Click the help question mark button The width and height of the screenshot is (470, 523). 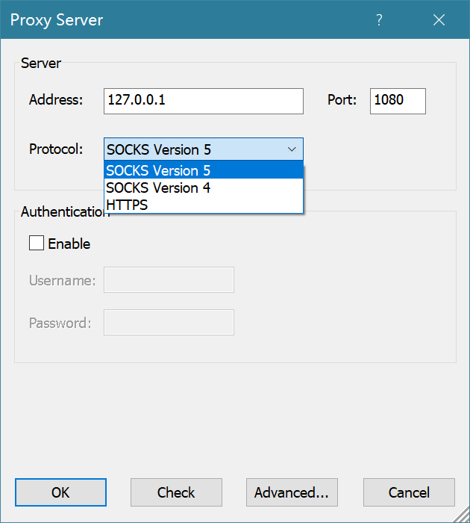[379, 20]
